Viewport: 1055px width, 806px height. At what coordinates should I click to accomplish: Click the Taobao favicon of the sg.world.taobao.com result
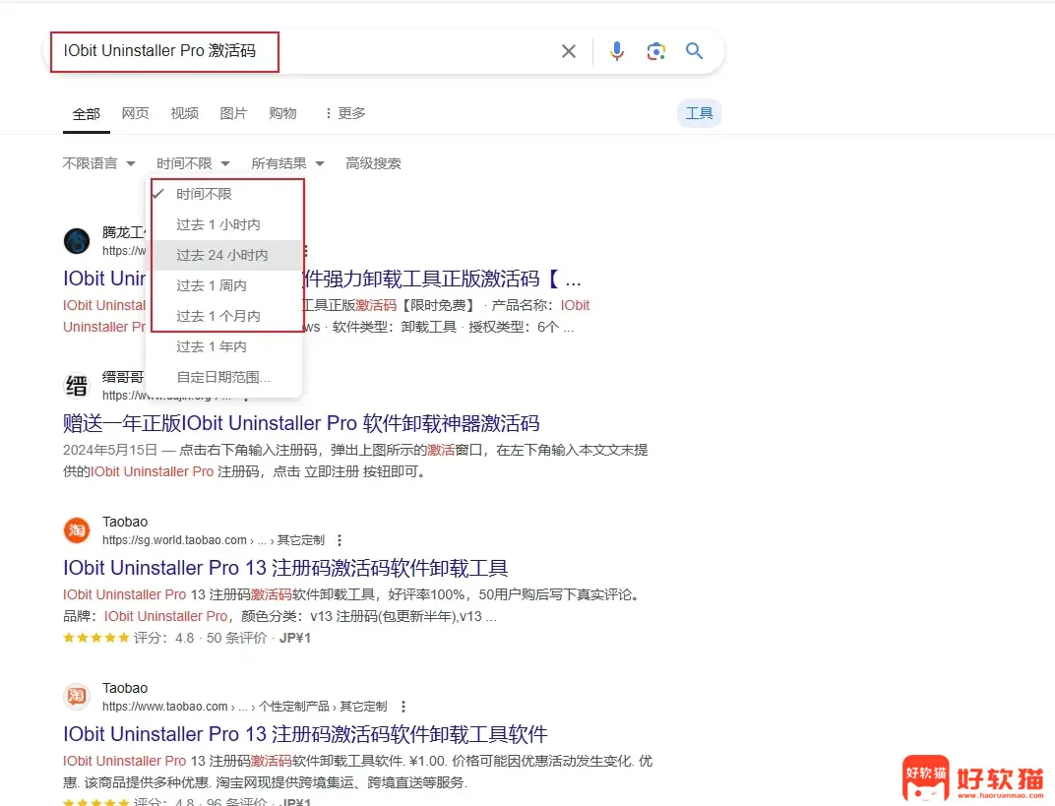coord(77,530)
